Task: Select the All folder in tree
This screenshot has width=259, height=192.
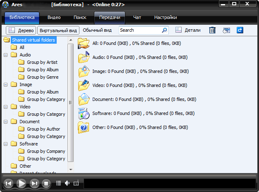Action: [x=22, y=47]
